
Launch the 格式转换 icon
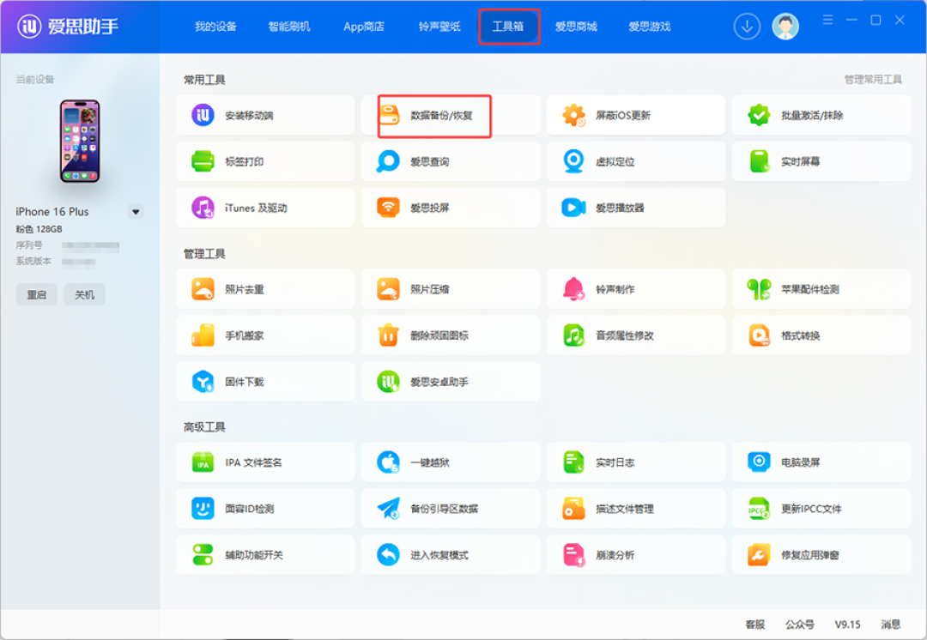(x=759, y=335)
